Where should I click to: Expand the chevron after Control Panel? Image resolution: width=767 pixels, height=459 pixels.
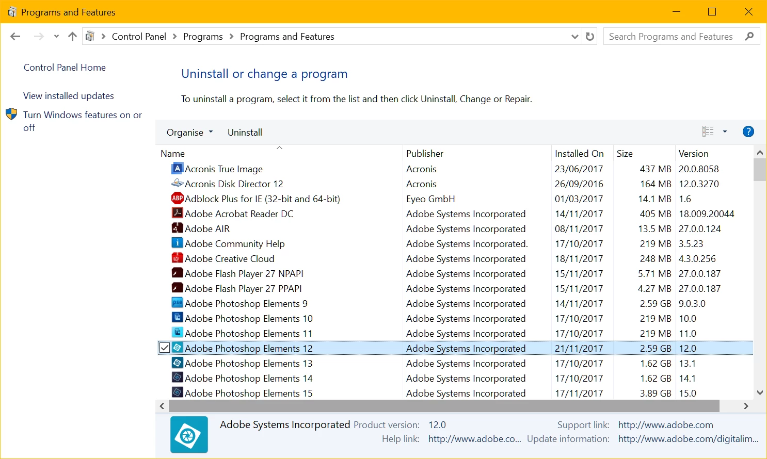tap(174, 37)
